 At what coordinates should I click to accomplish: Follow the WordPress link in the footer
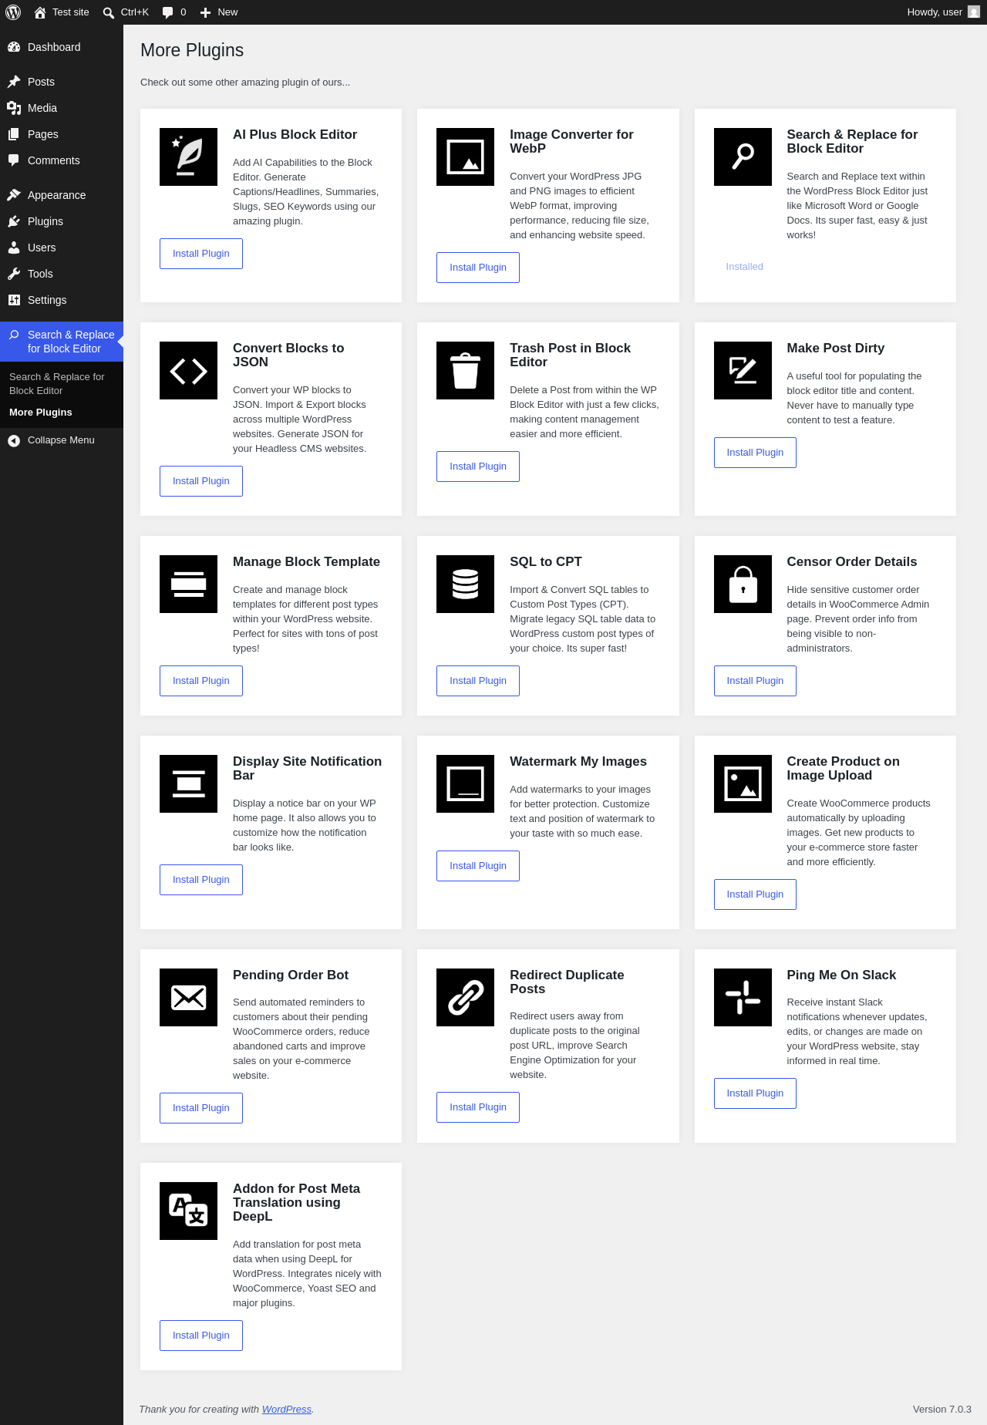pyautogui.click(x=287, y=1409)
